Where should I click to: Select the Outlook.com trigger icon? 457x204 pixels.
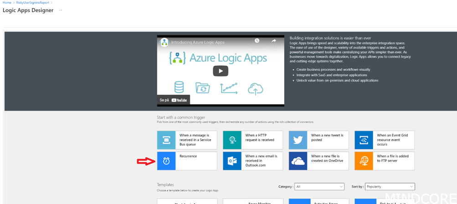(x=232, y=161)
